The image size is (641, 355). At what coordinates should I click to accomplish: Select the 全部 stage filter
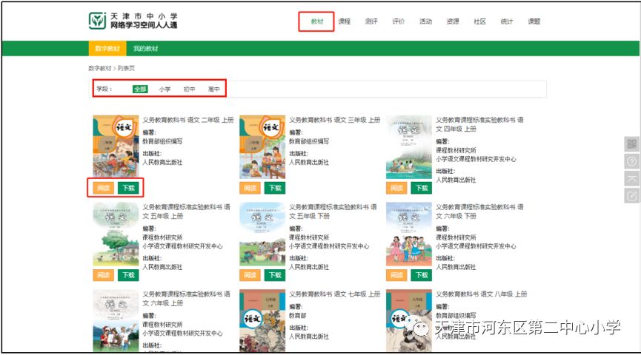tap(140, 89)
